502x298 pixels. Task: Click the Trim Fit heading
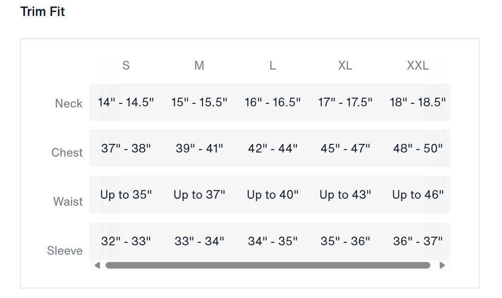point(43,12)
